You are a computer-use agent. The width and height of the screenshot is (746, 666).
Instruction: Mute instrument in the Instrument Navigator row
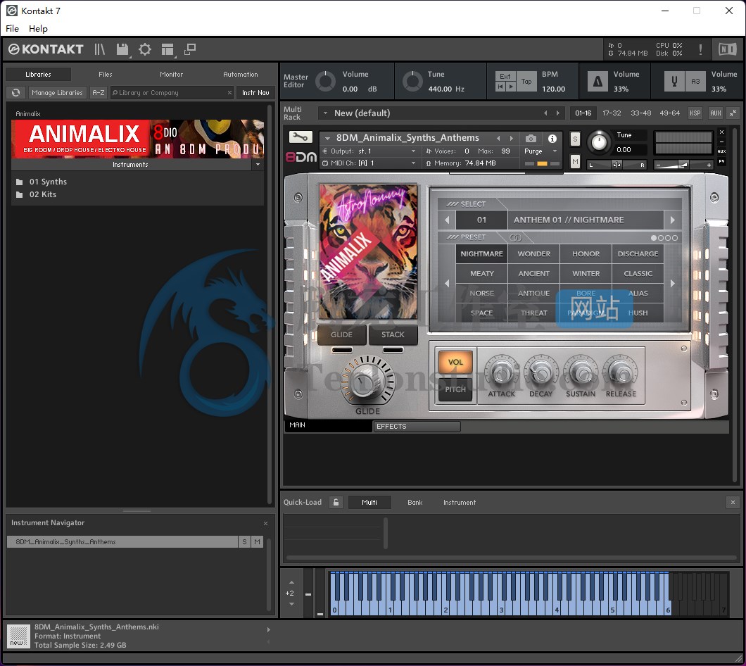click(257, 542)
